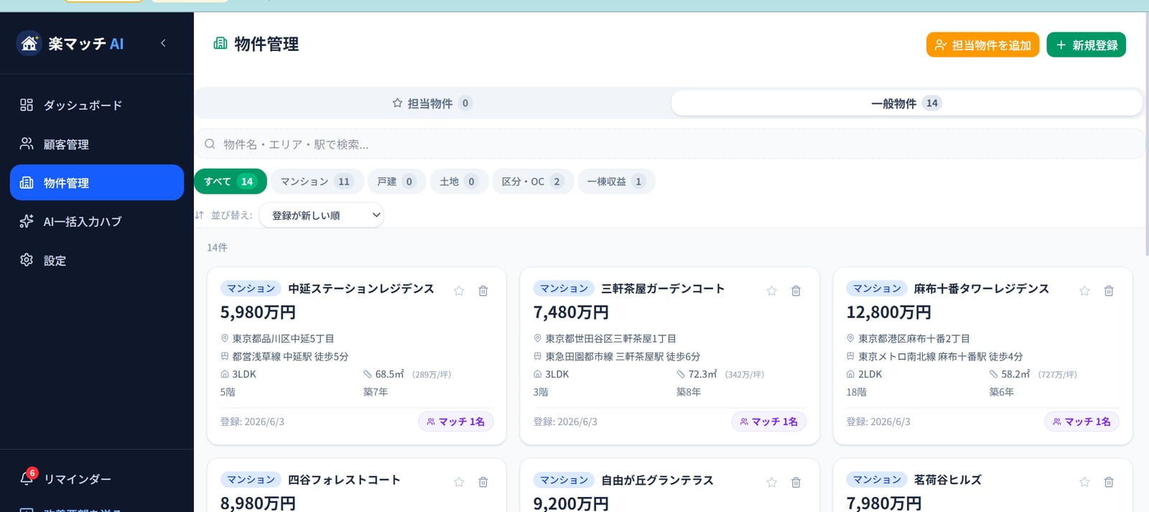
Task: Click the search magnifier icon
Action: point(210,144)
